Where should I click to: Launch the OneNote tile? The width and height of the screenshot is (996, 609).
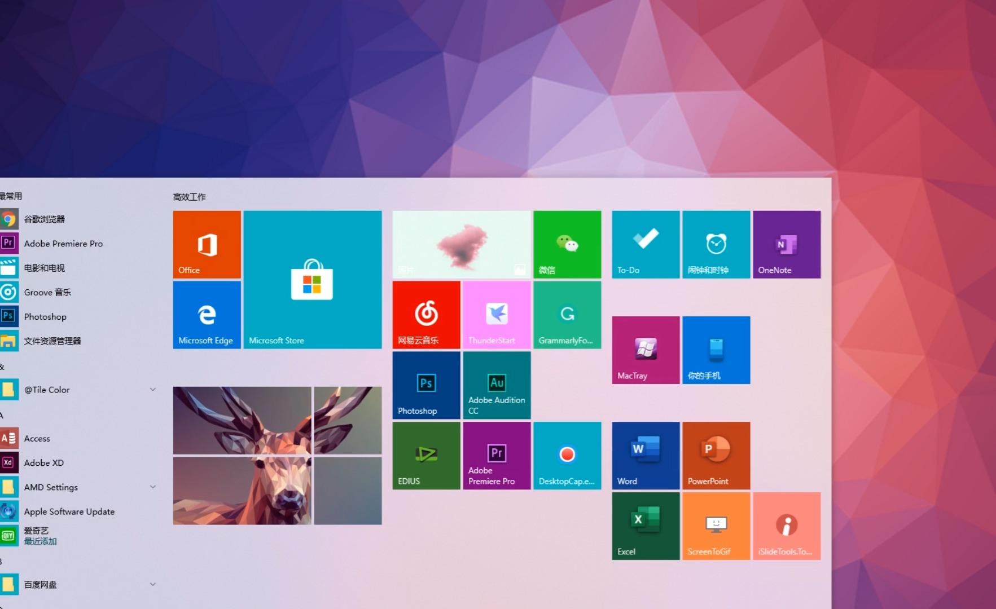[786, 244]
